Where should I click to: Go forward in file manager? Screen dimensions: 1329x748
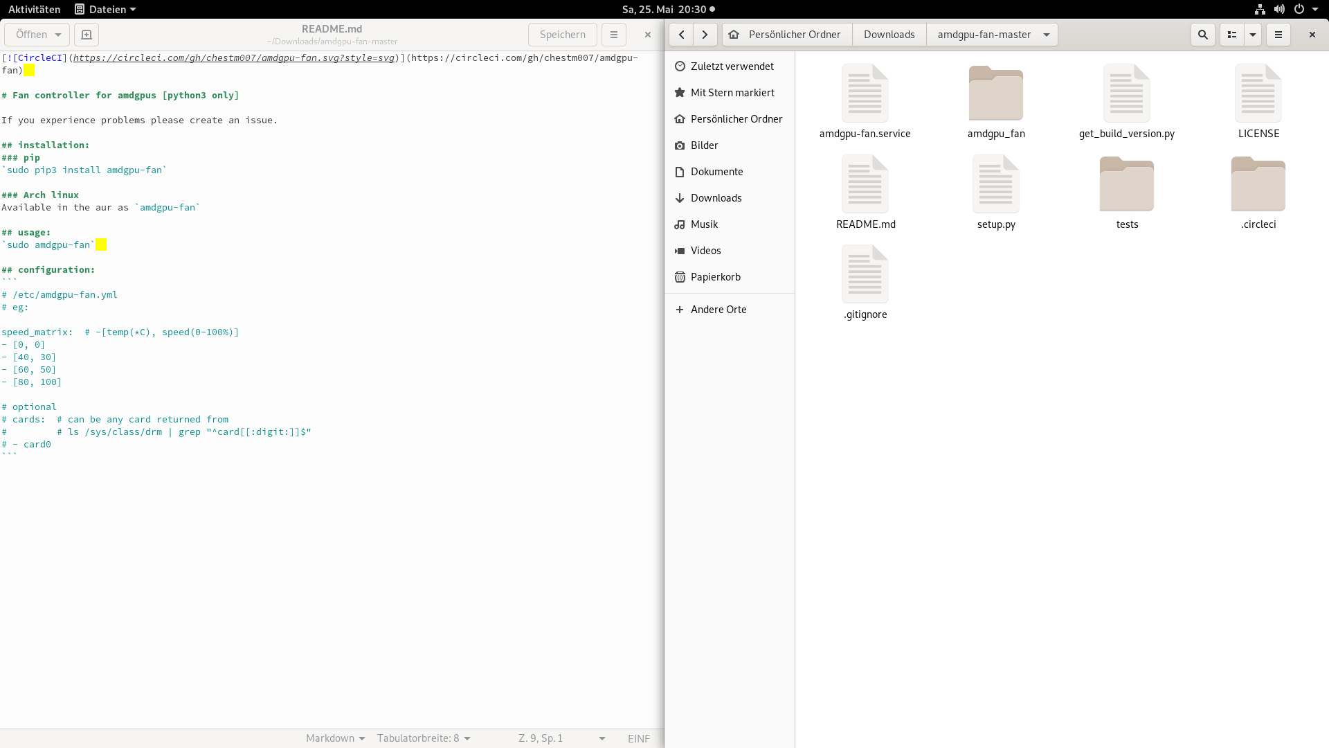pos(705,35)
